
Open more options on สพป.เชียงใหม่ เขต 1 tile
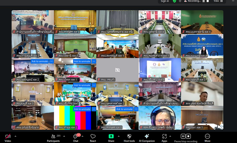(94, 85)
